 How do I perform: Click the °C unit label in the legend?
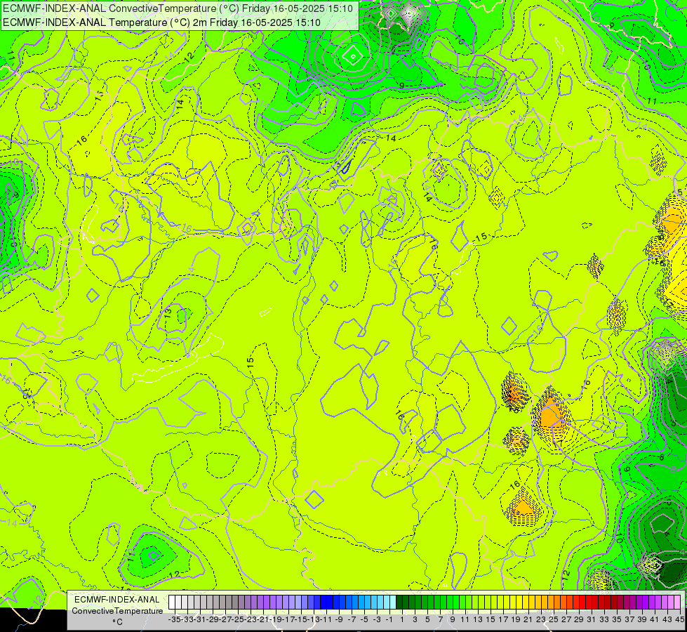(117, 622)
